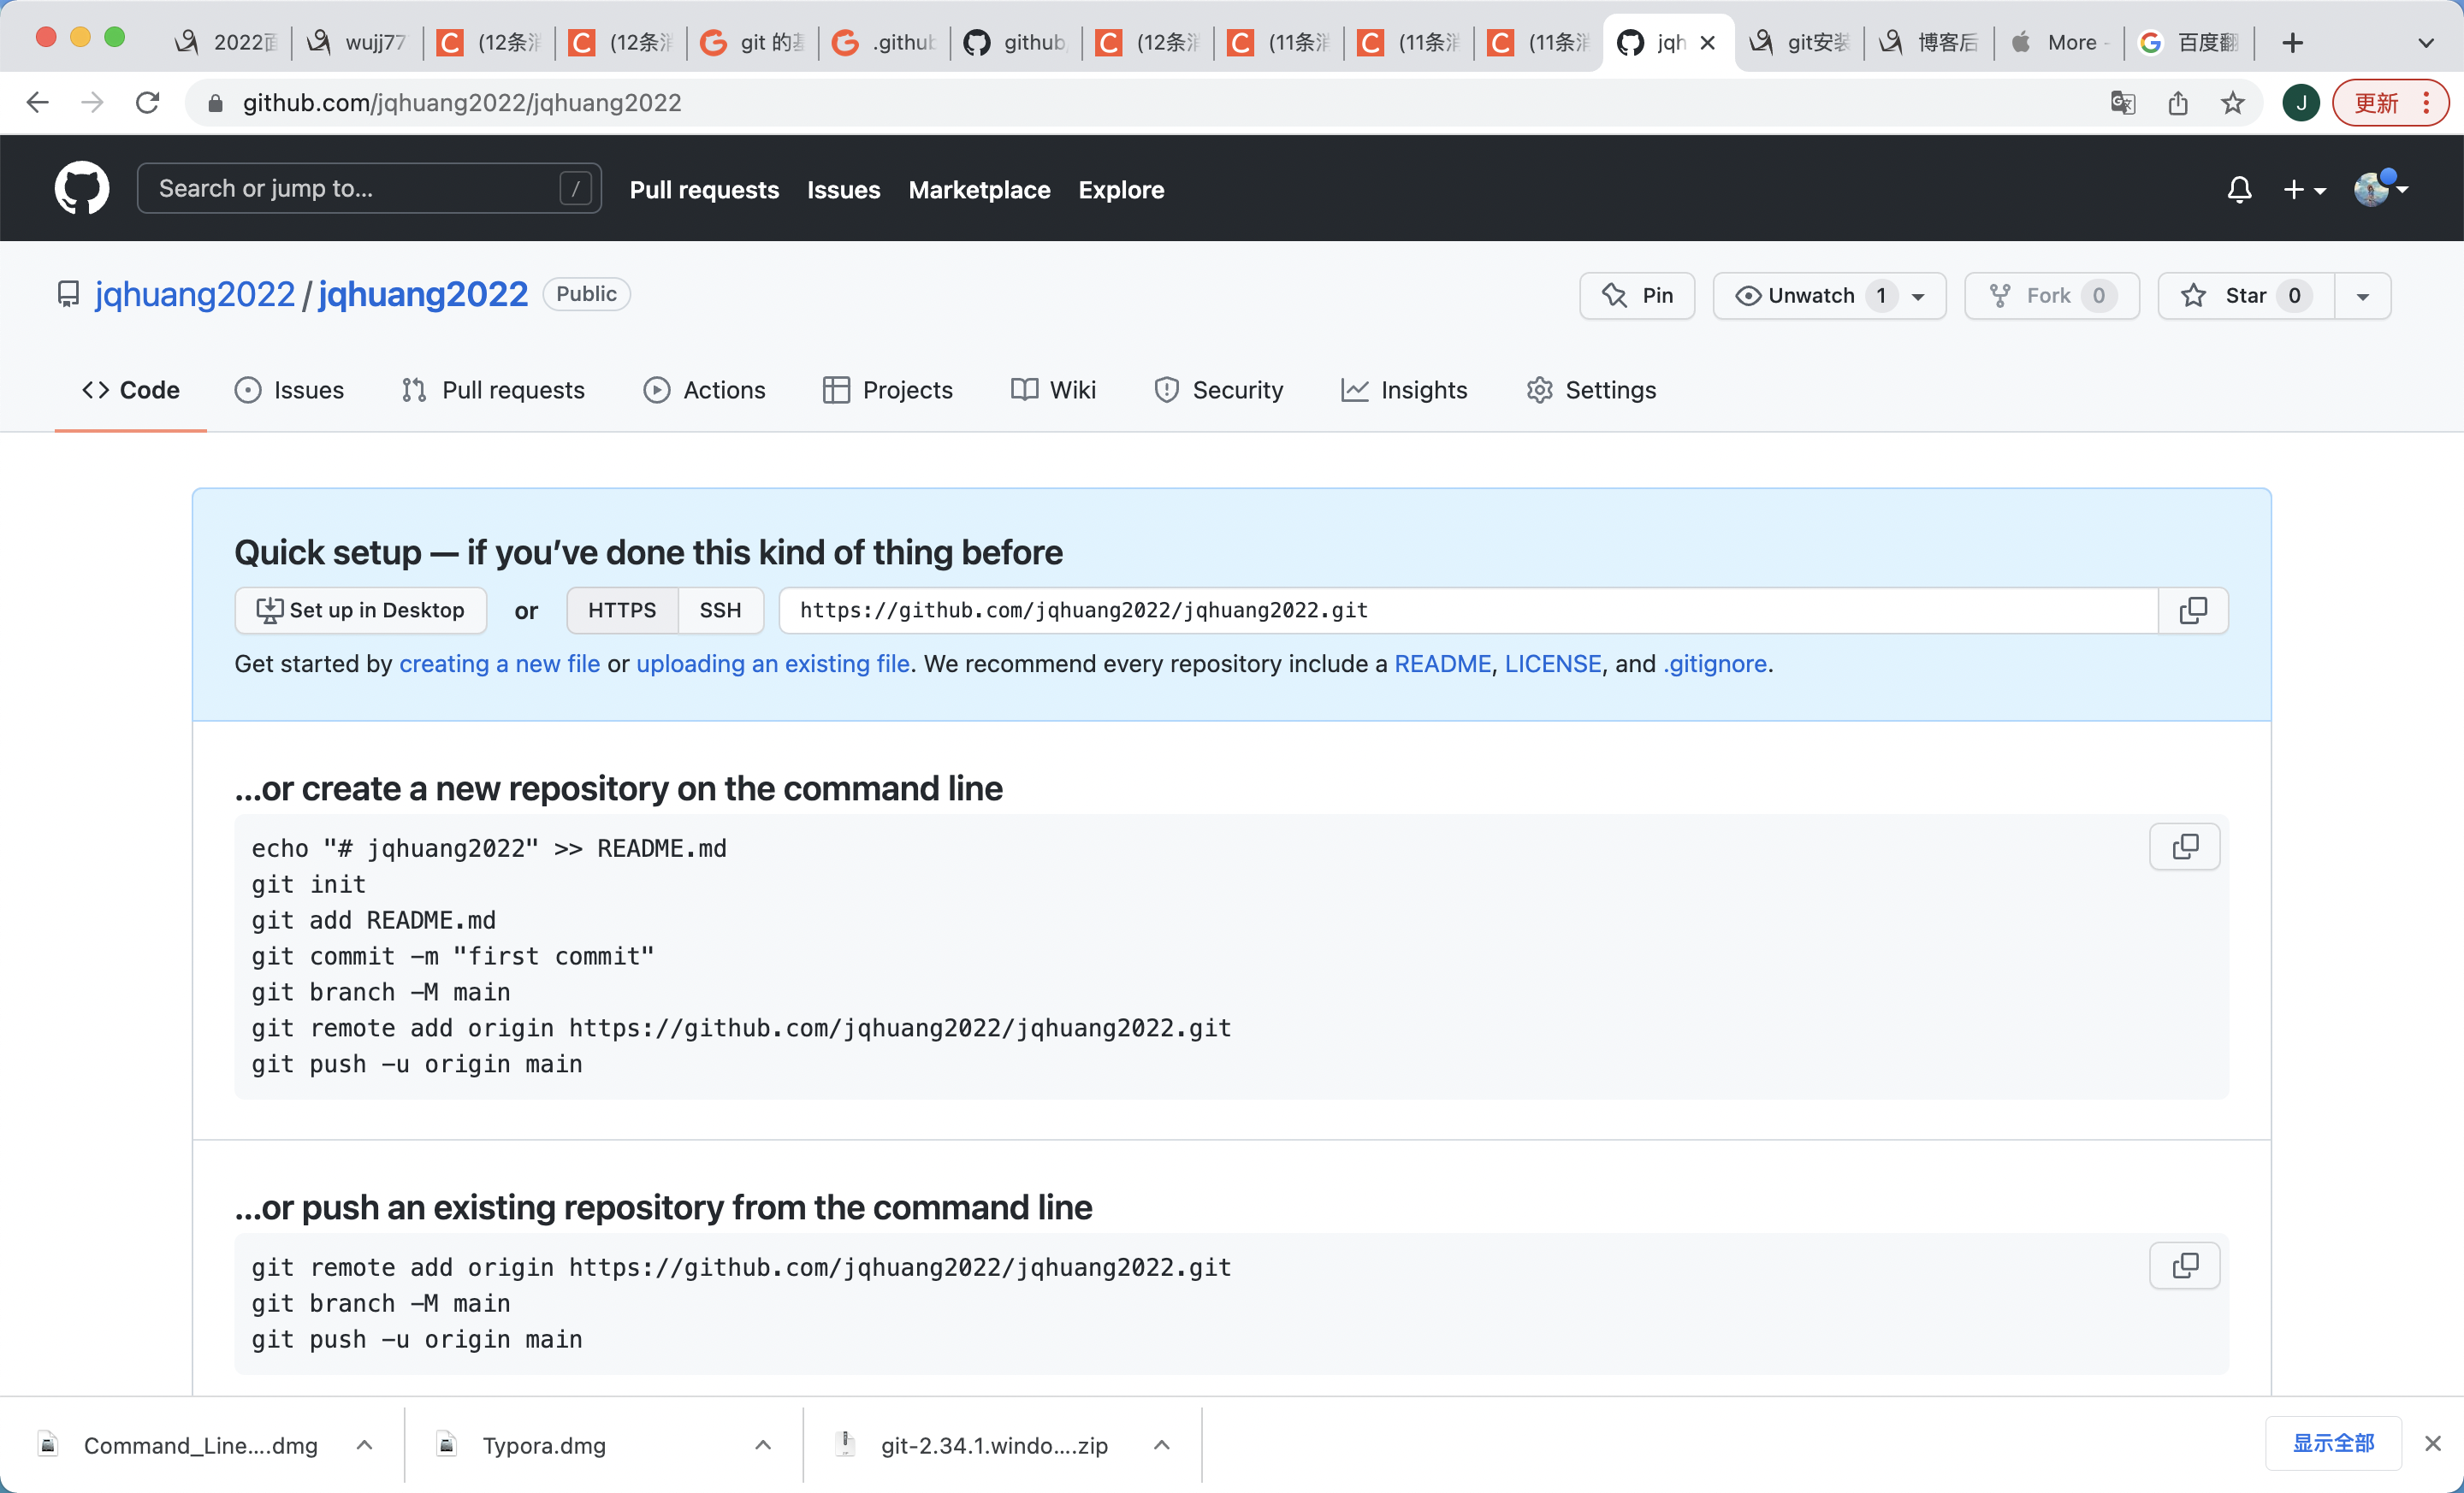Bookmark this page with star icon

(2233, 103)
